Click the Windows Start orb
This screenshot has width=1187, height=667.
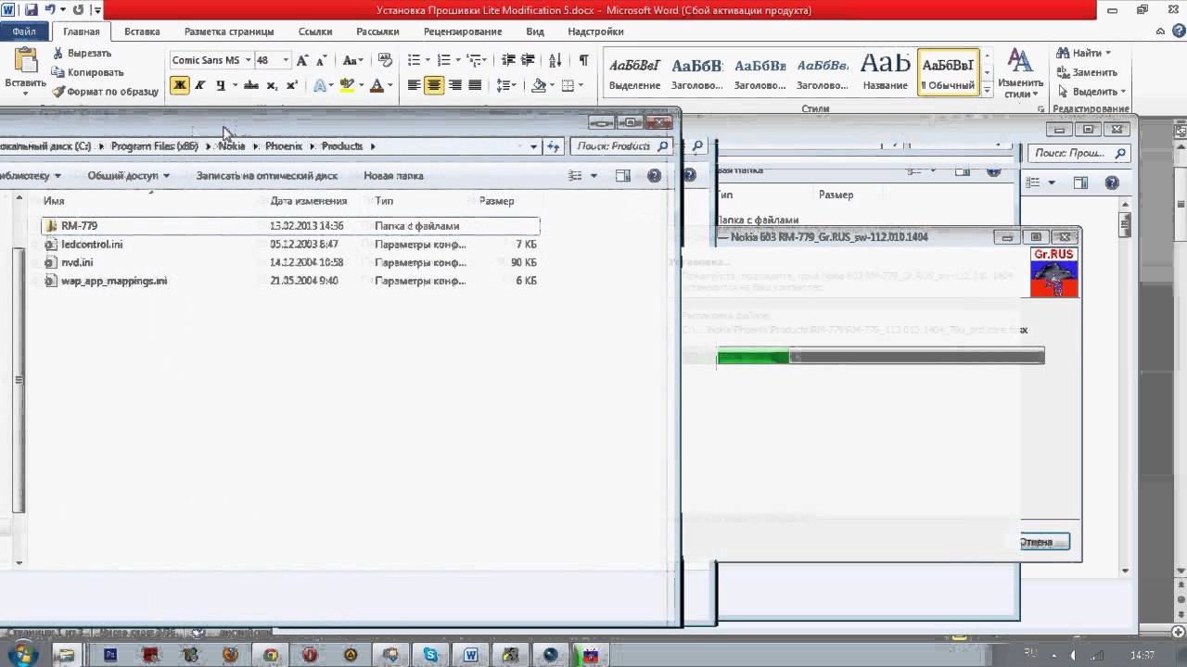click(x=21, y=655)
